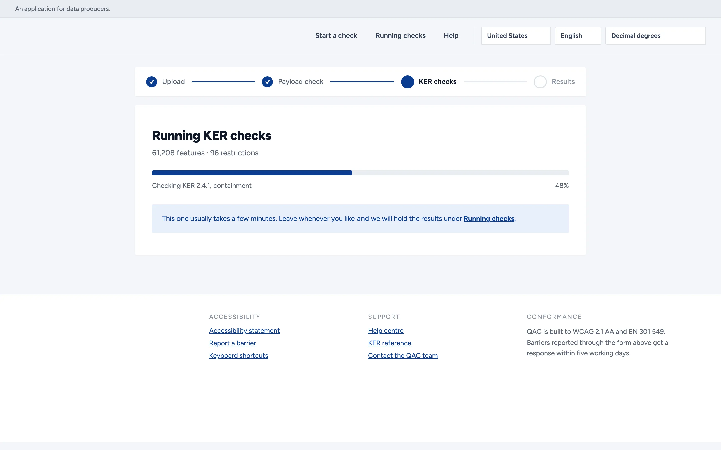The width and height of the screenshot is (721, 450).
Task: Open the Accessibility statement link
Action: pos(244,331)
